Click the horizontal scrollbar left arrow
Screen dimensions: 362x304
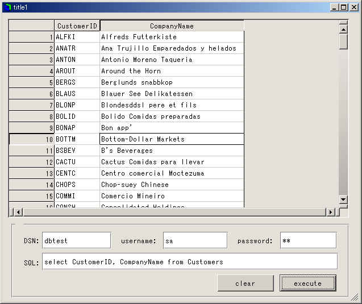[18, 212]
